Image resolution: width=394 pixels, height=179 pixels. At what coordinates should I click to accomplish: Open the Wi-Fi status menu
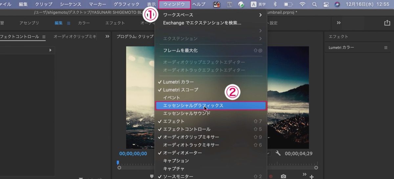click(302, 5)
